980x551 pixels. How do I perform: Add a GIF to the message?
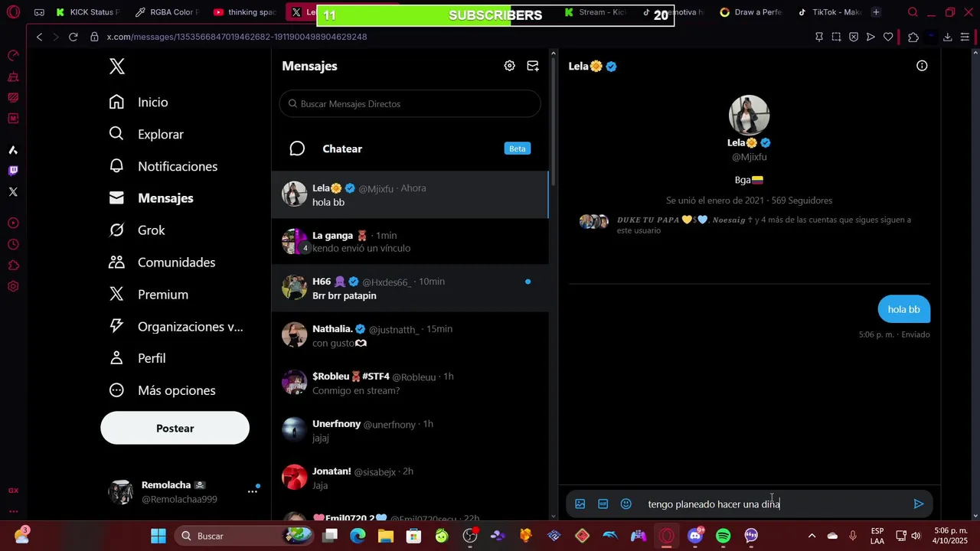(603, 504)
